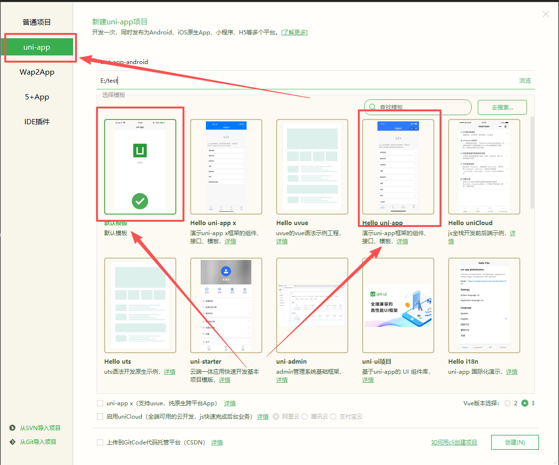The width and height of the screenshot is (559, 465).
Task: Select 支付宝云 cloud provider radio
Action: point(333,417)
